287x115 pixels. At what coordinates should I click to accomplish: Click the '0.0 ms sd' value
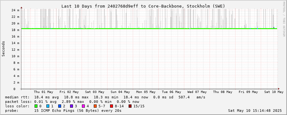tap(163, 97)
